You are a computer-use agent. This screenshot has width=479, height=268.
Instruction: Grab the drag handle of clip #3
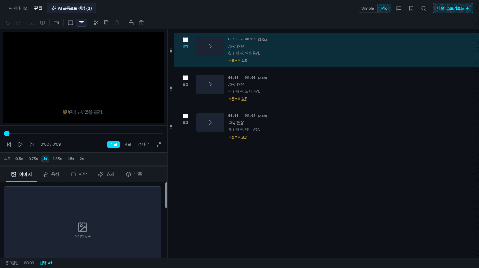coord(171,127)
